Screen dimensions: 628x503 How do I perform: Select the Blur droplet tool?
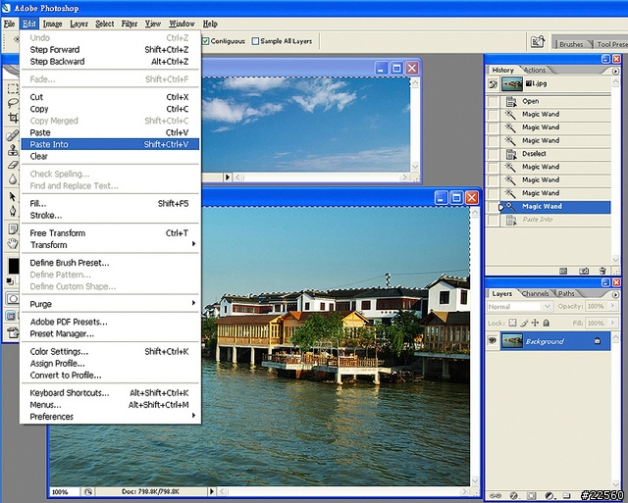tap(13, 178)
